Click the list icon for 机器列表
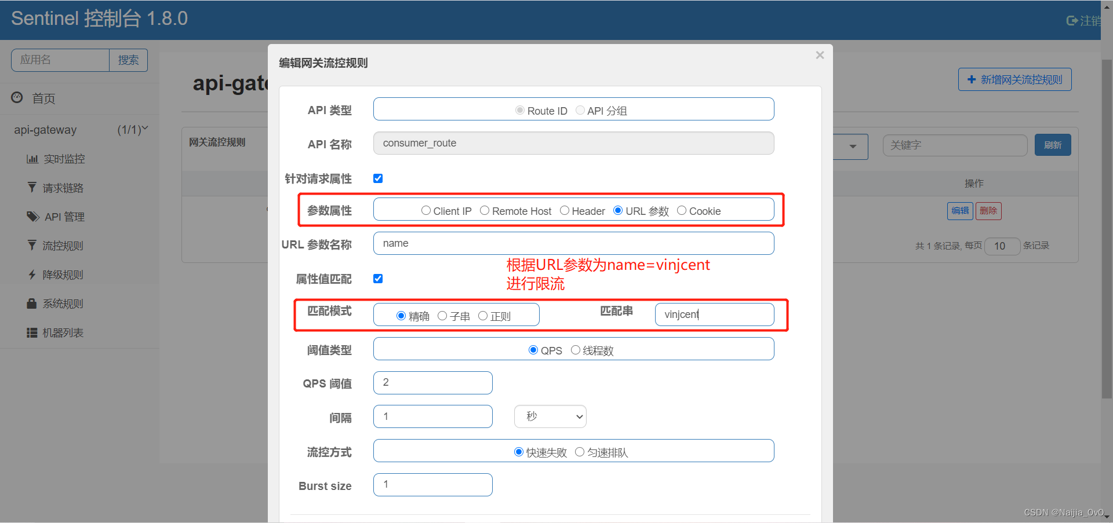 [32, 332]
